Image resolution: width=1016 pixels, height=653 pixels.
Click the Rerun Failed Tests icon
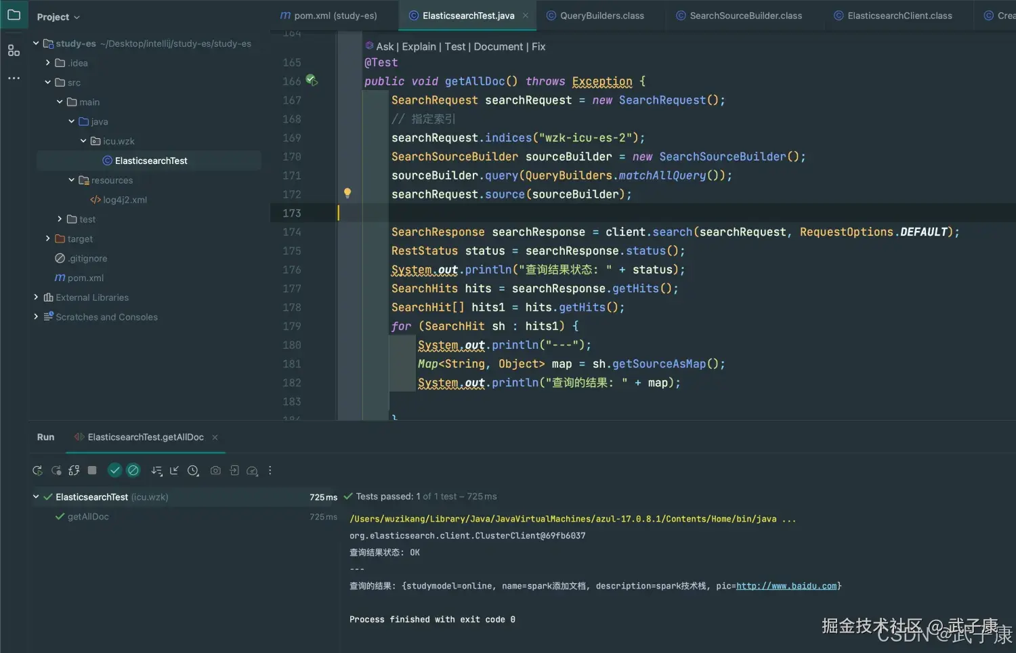tap(56, 470)
